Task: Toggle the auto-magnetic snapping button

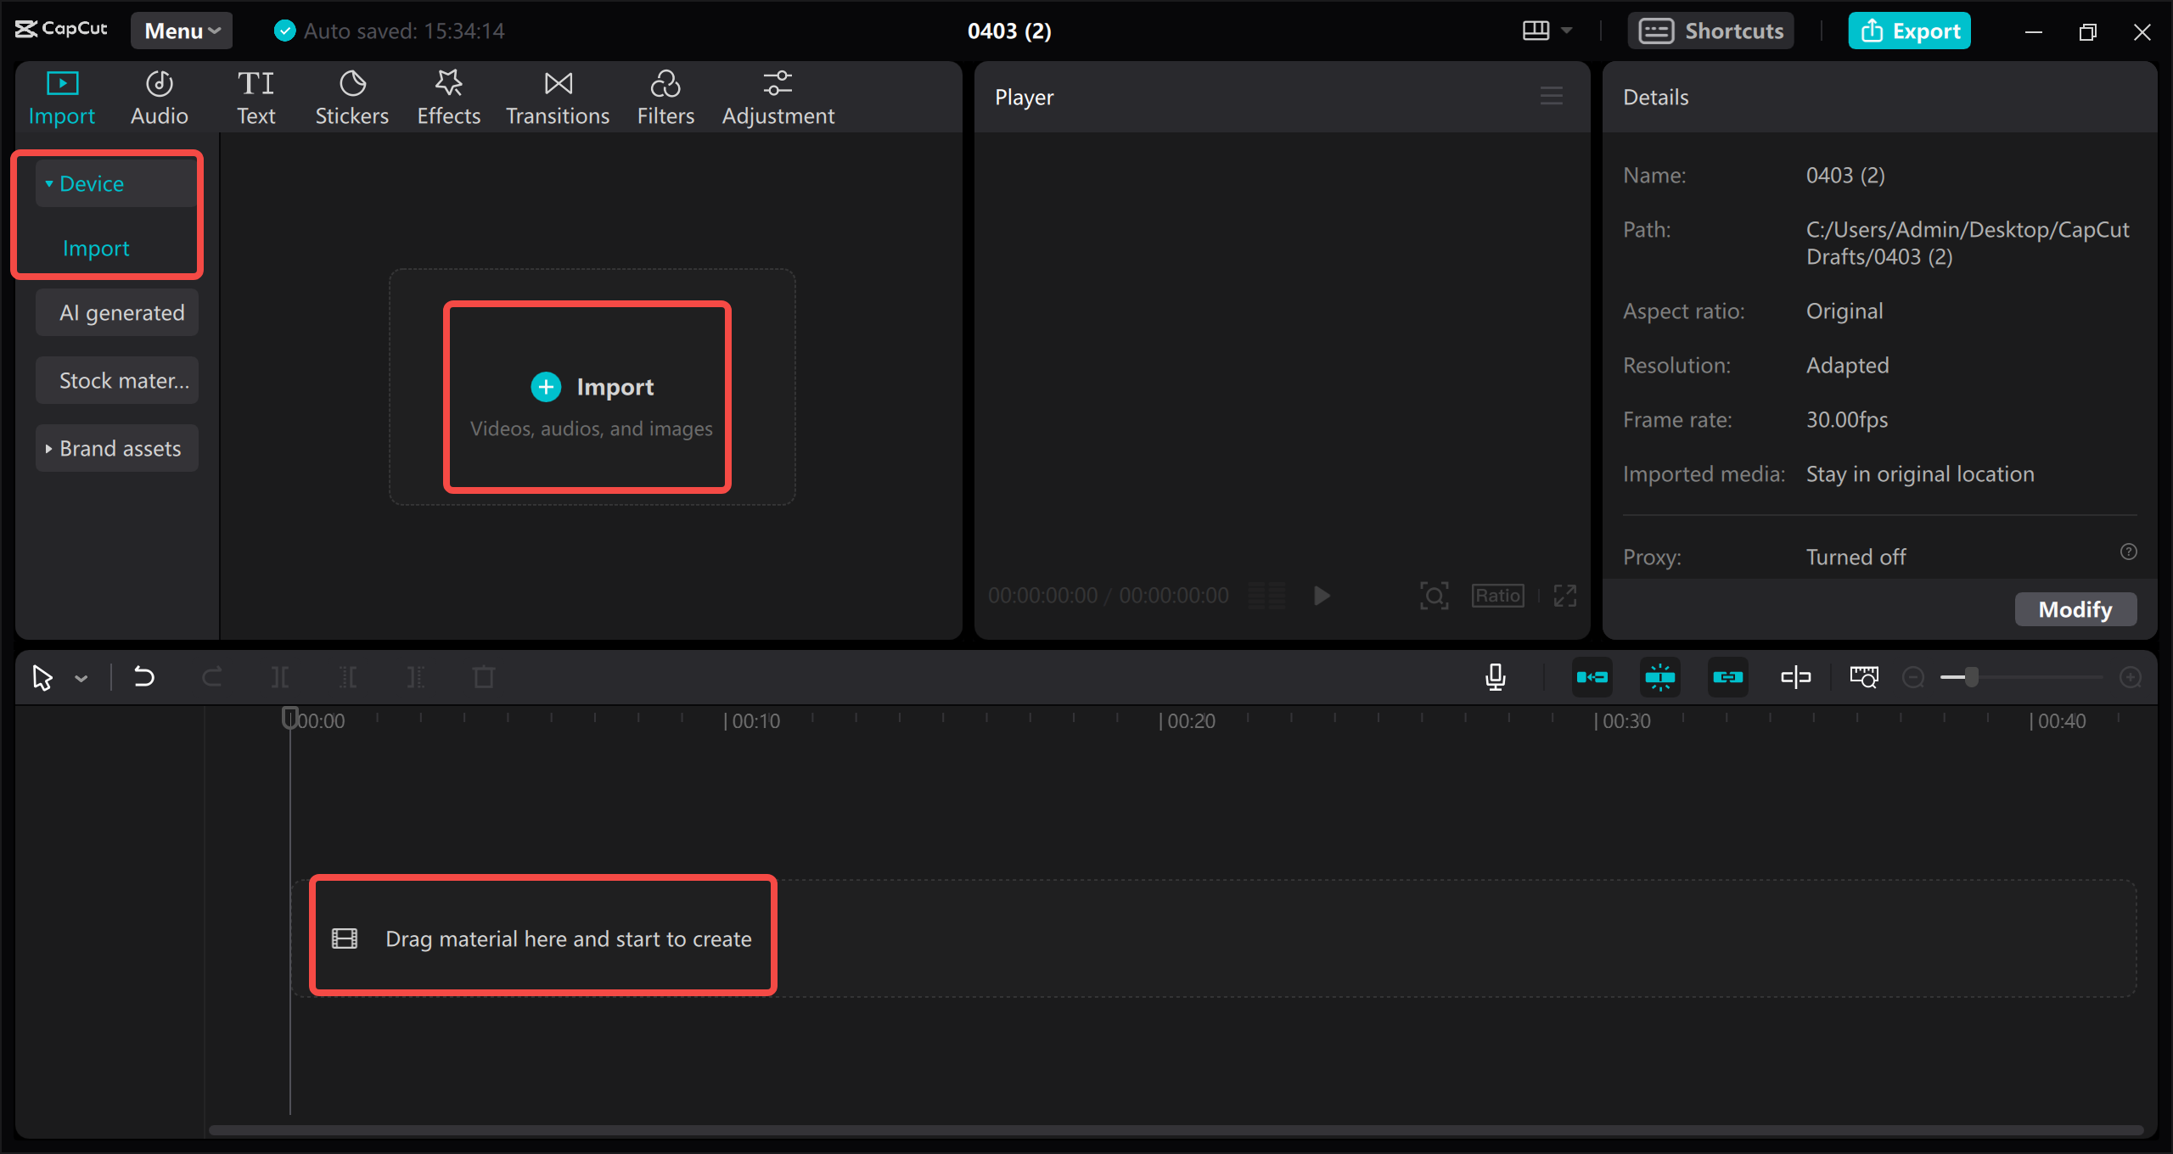Action: point(1659,677)
